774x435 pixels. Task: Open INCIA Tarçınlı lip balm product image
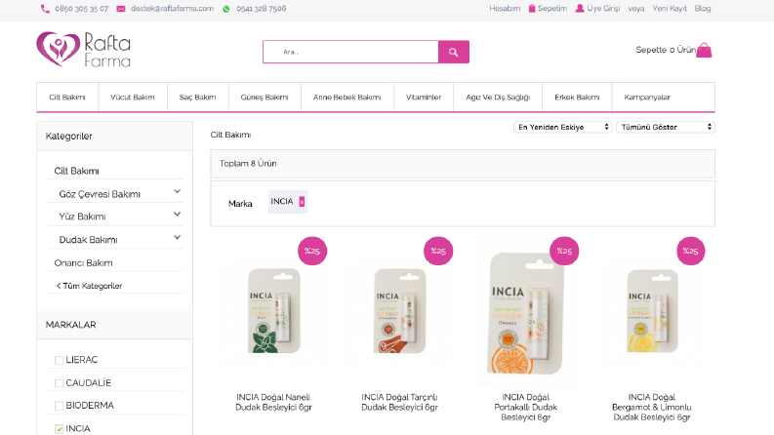point(400,311)
